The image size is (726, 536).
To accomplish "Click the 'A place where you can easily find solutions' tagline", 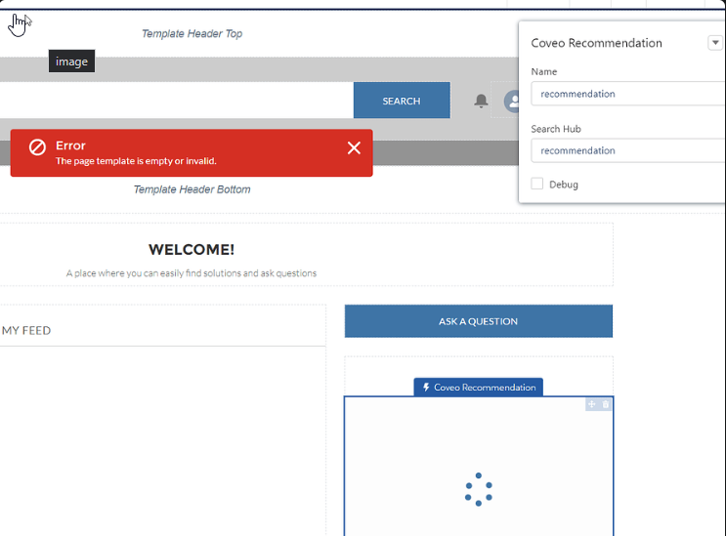I will [192, 272].
